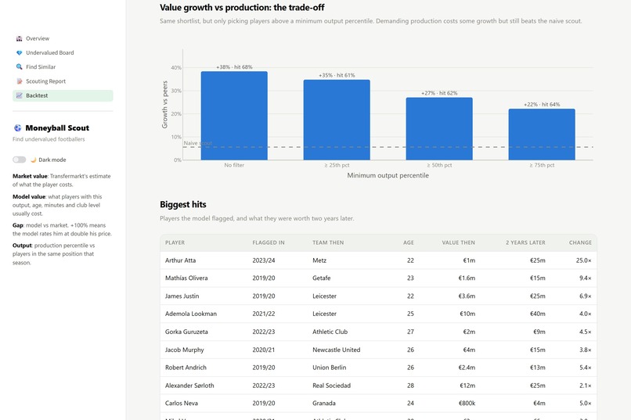
Task: Click the 2023/24 flagged season cell
Action: click(264, 260)
